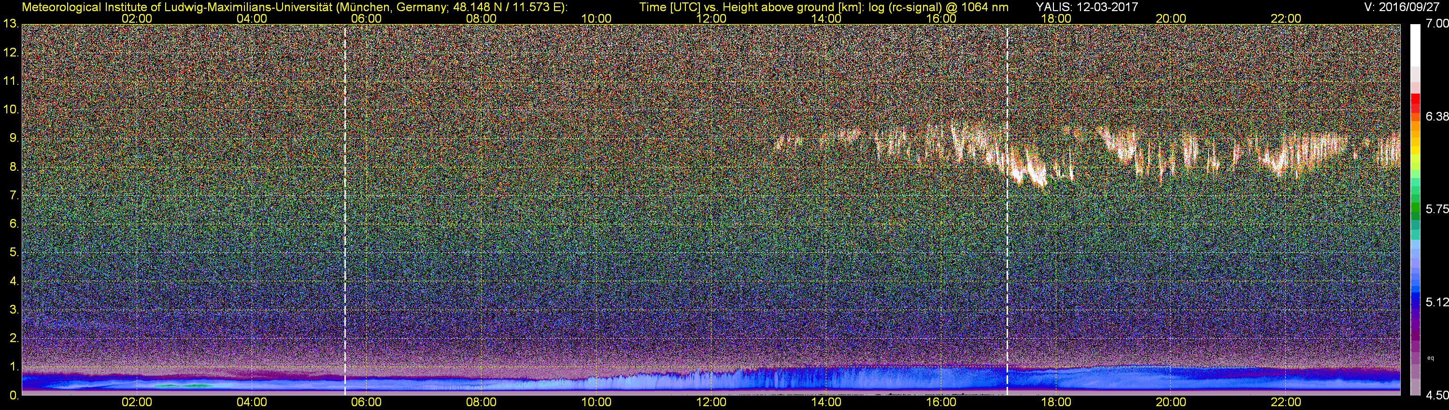Image resolution: width=1449 pixels, height=410 pixels.
Task: Click the 5.75 color scale label
Action: coord(1436,209)
